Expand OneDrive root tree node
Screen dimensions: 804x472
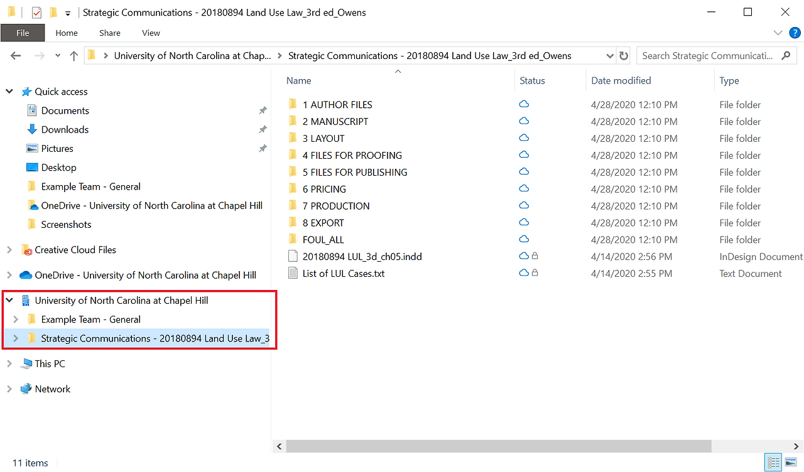[x=9, y=275]
